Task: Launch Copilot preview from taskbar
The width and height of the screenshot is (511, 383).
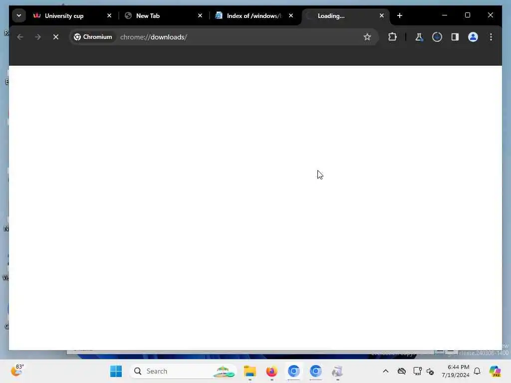Action: coord(495,371)
